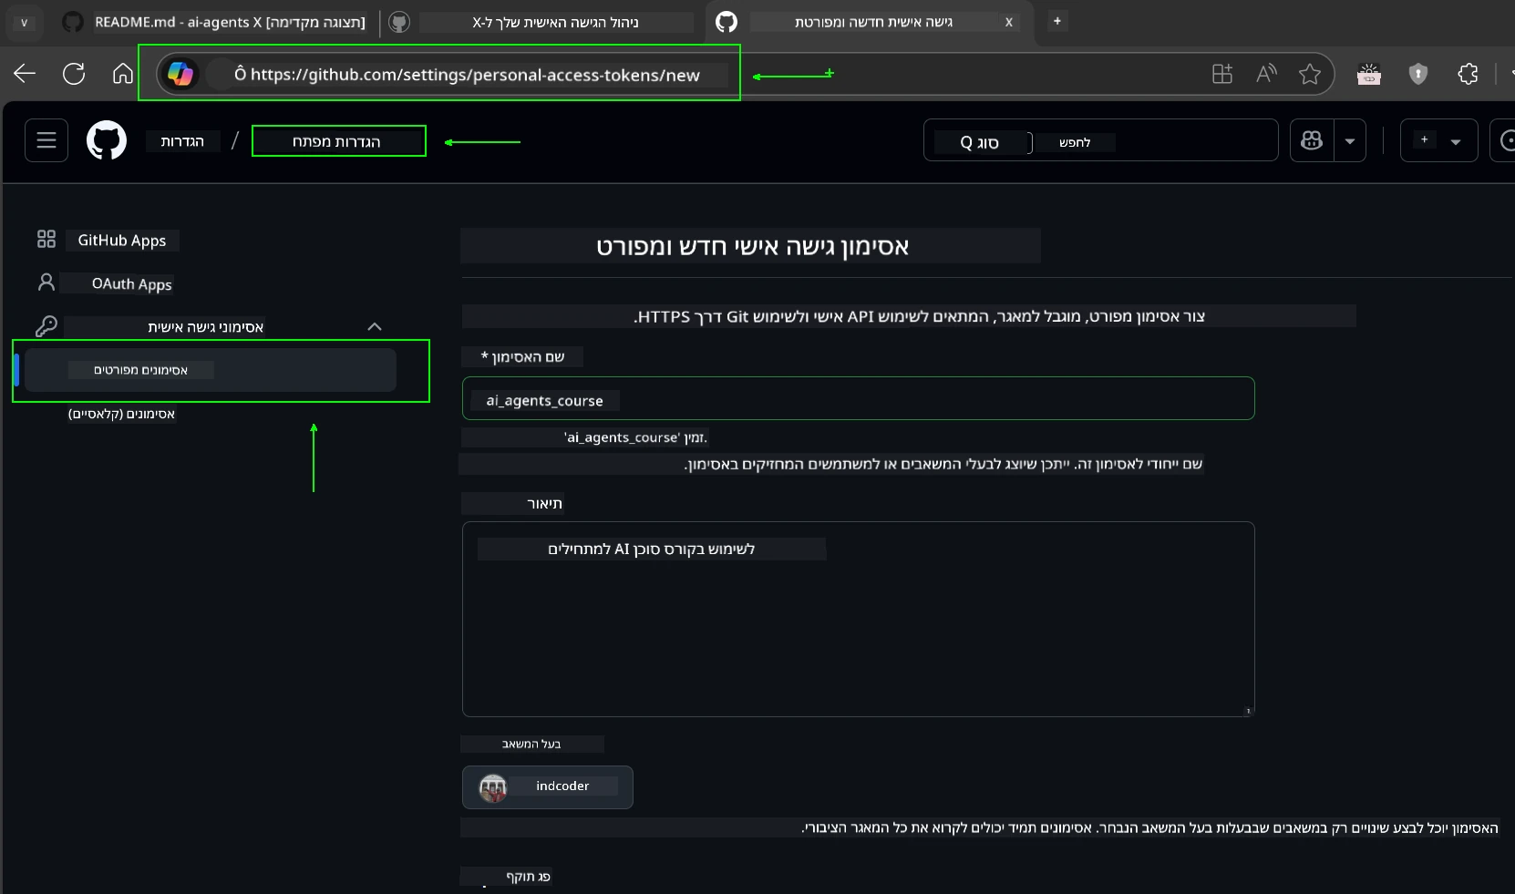Reload the page with the refresh icon
This screenshot has width=1515, height=894.
[74, 74]
